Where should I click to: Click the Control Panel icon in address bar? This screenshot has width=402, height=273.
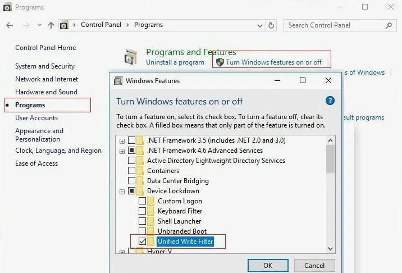click(64, 25)
